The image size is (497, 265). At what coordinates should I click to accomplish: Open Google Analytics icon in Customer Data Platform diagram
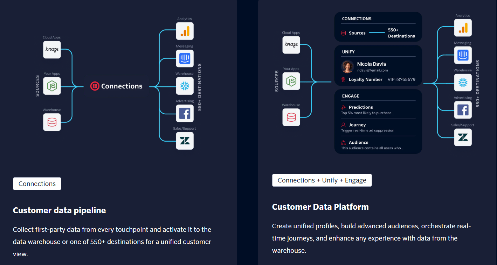pyautogui.click(x=463, y=28)
